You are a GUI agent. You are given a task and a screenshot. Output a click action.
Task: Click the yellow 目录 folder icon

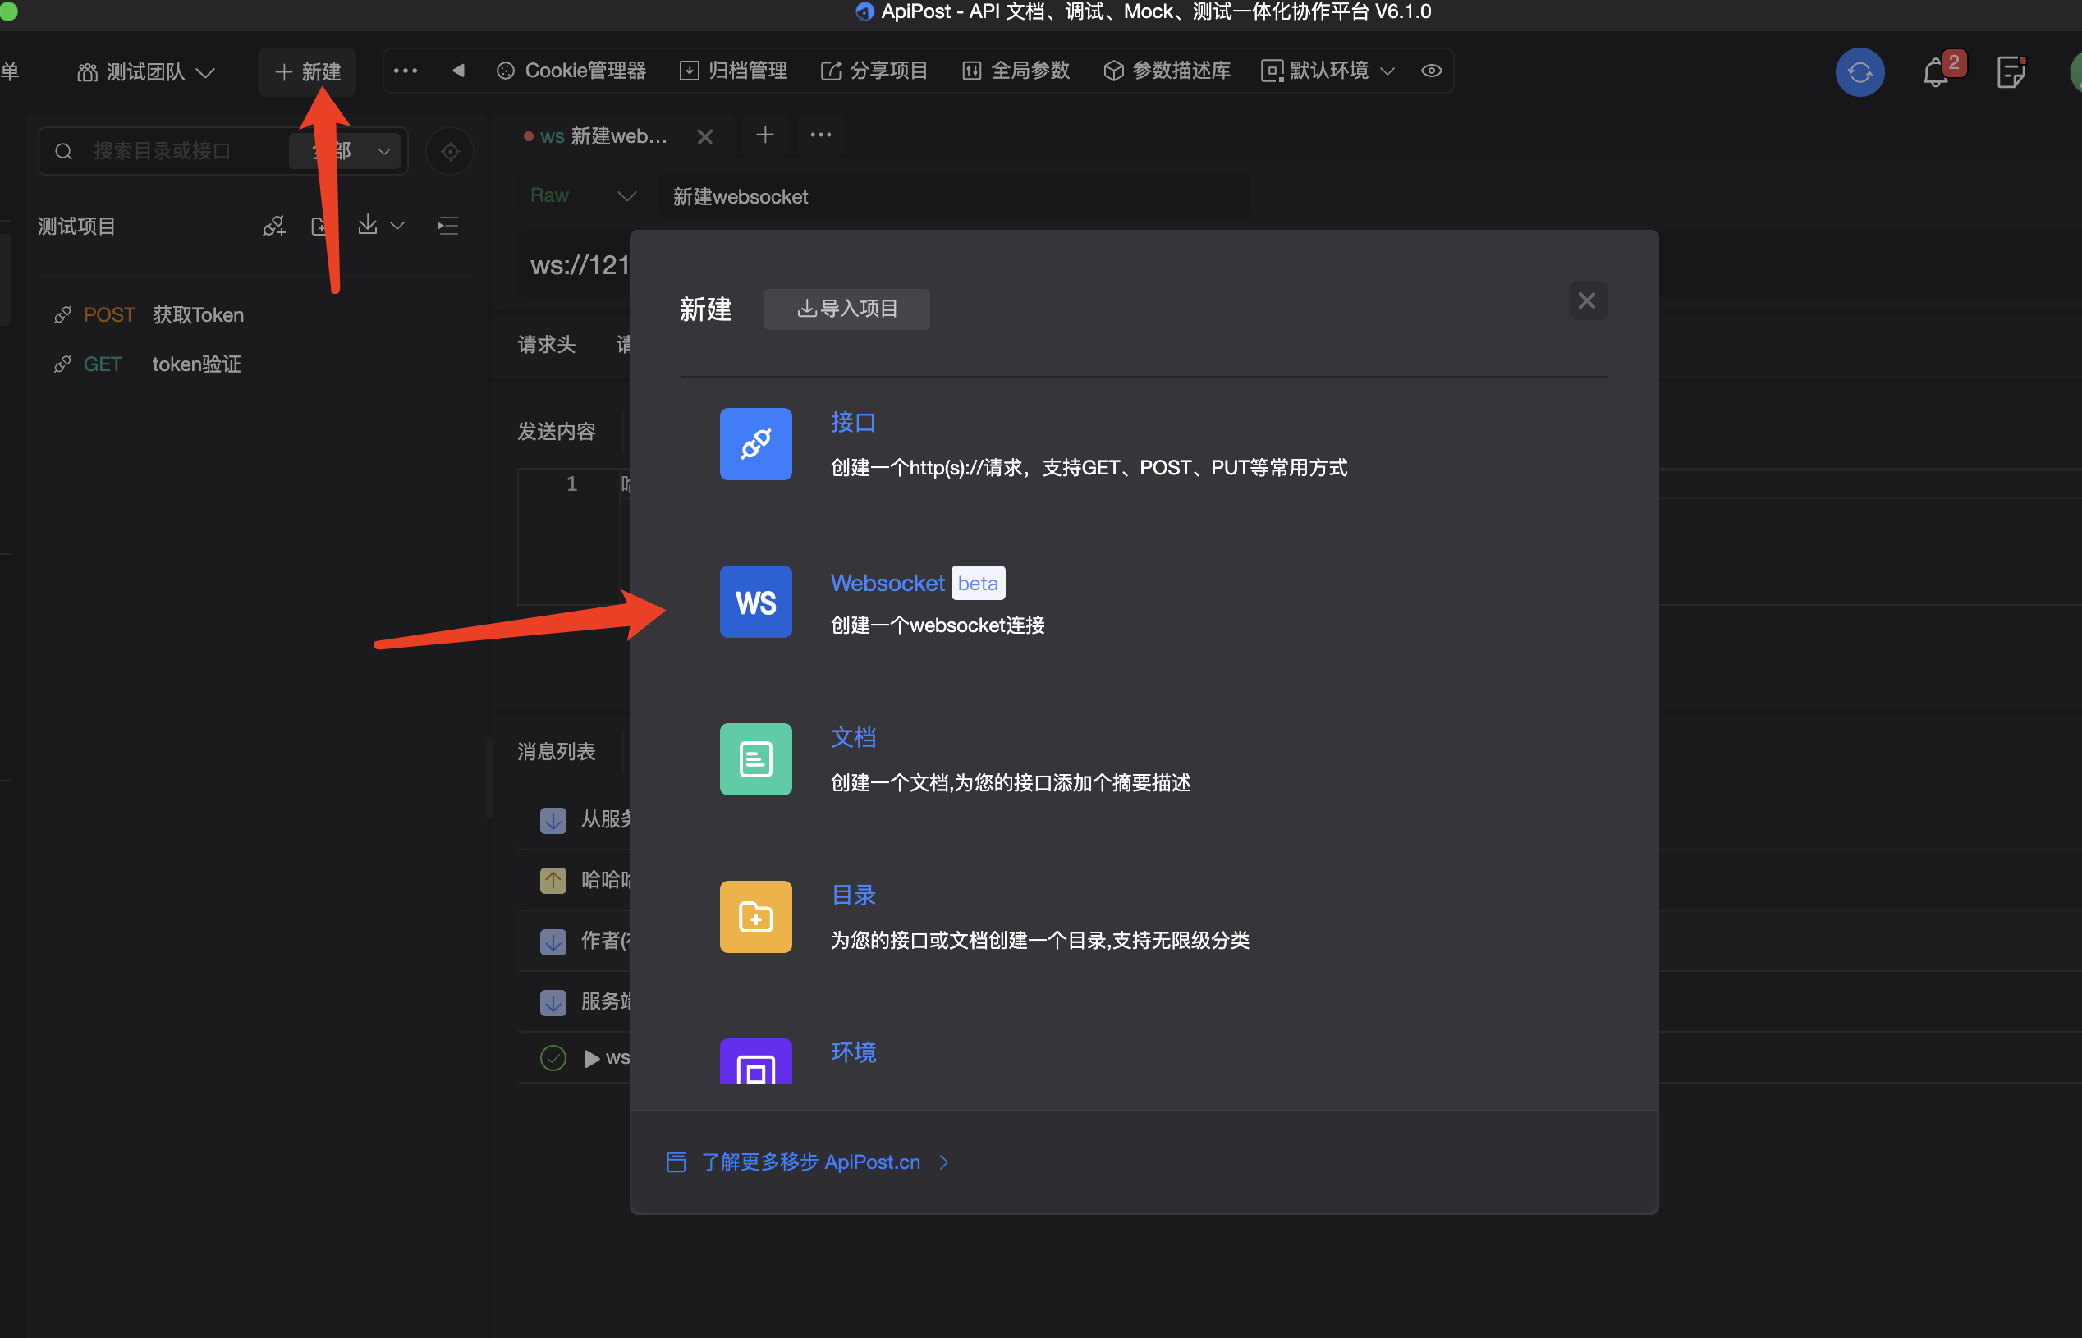pyautogui.click(x=755, y=917)
